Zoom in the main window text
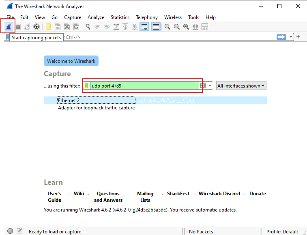Screen dimensions: 307x235 (167, 27)
